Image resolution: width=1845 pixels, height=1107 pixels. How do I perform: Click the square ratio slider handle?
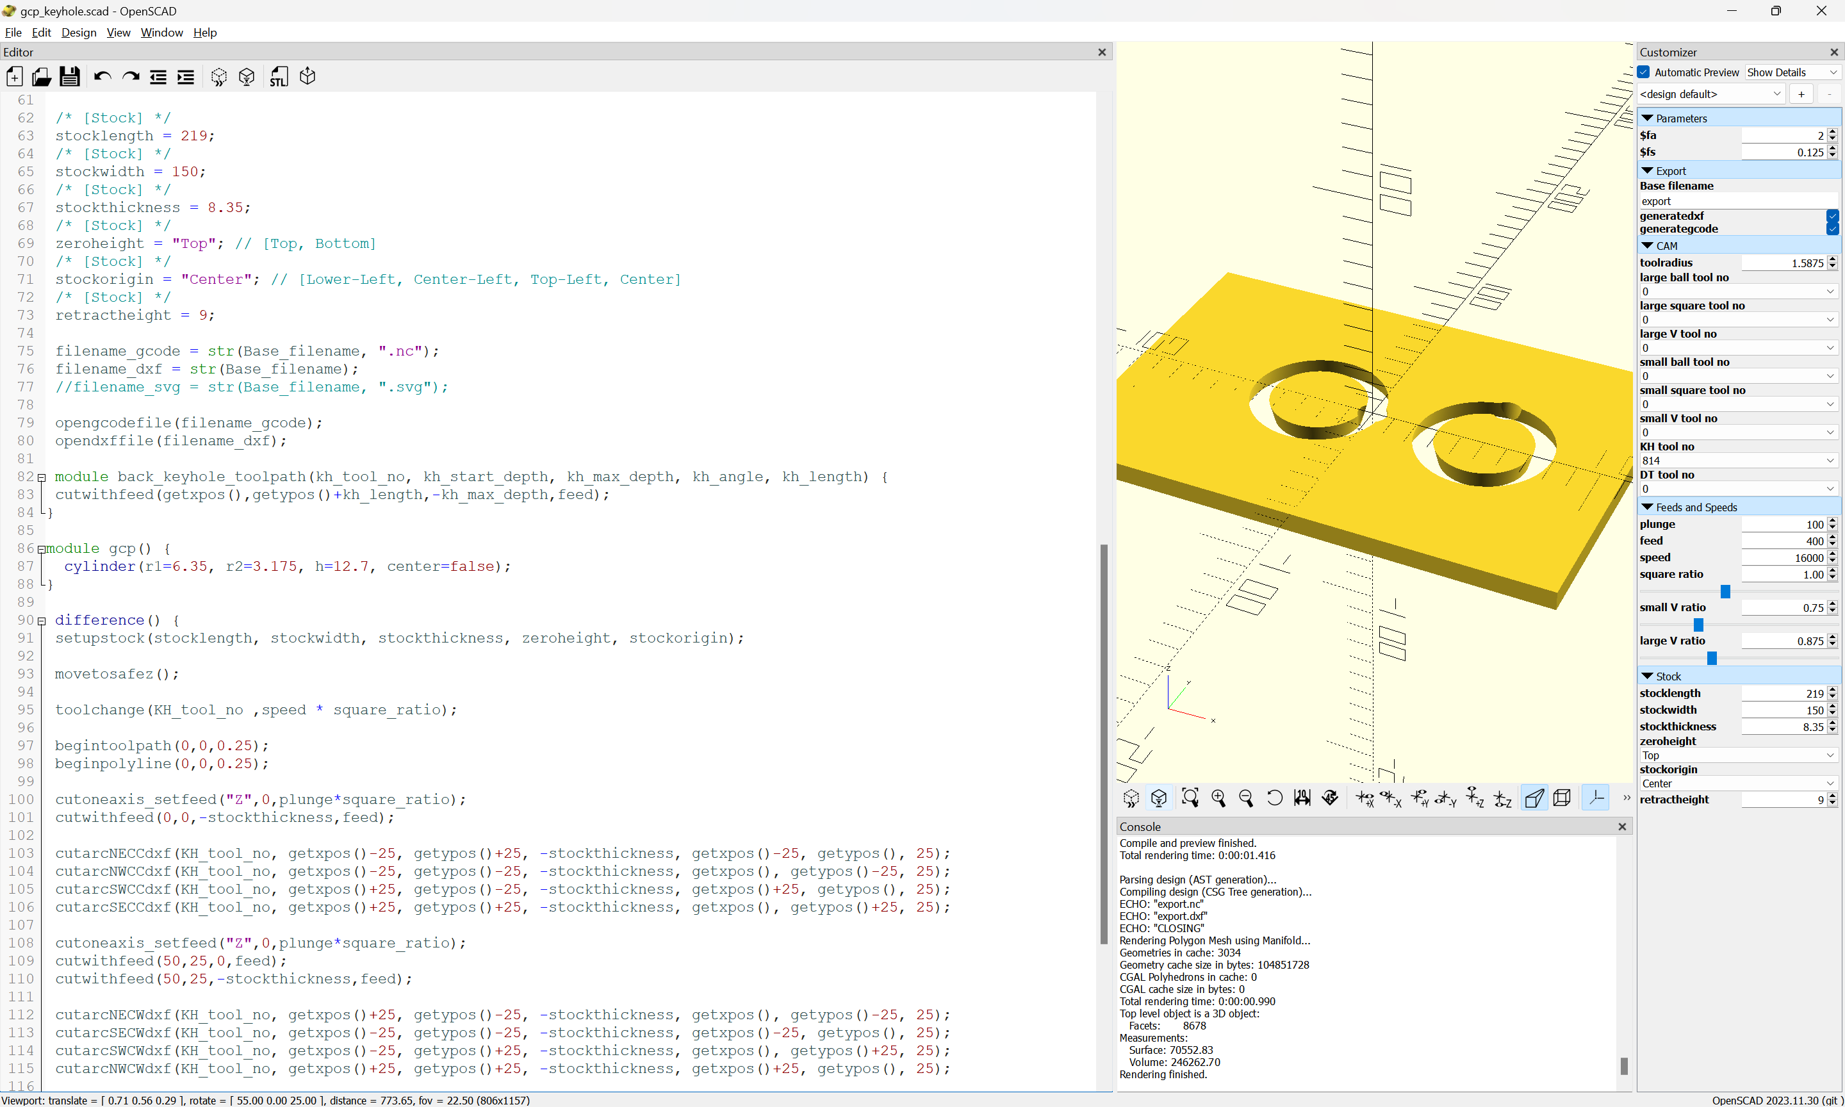[1724, 591]
